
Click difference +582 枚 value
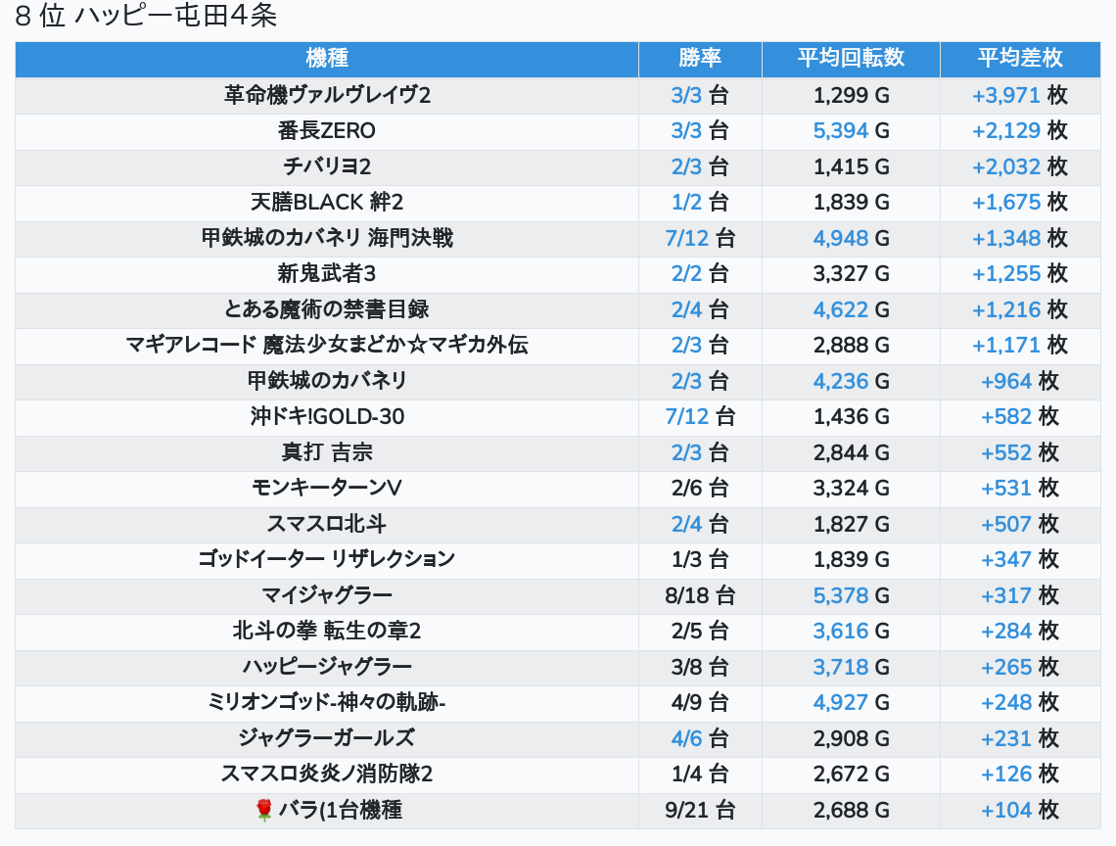click(x=1020, y=416)
